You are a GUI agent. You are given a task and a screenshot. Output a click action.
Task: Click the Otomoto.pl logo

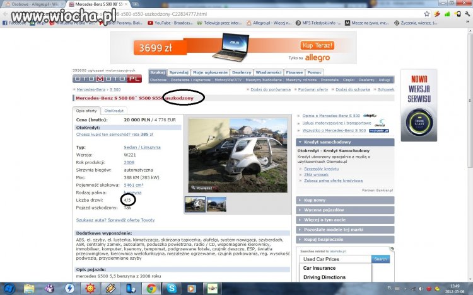pos(107,79)
